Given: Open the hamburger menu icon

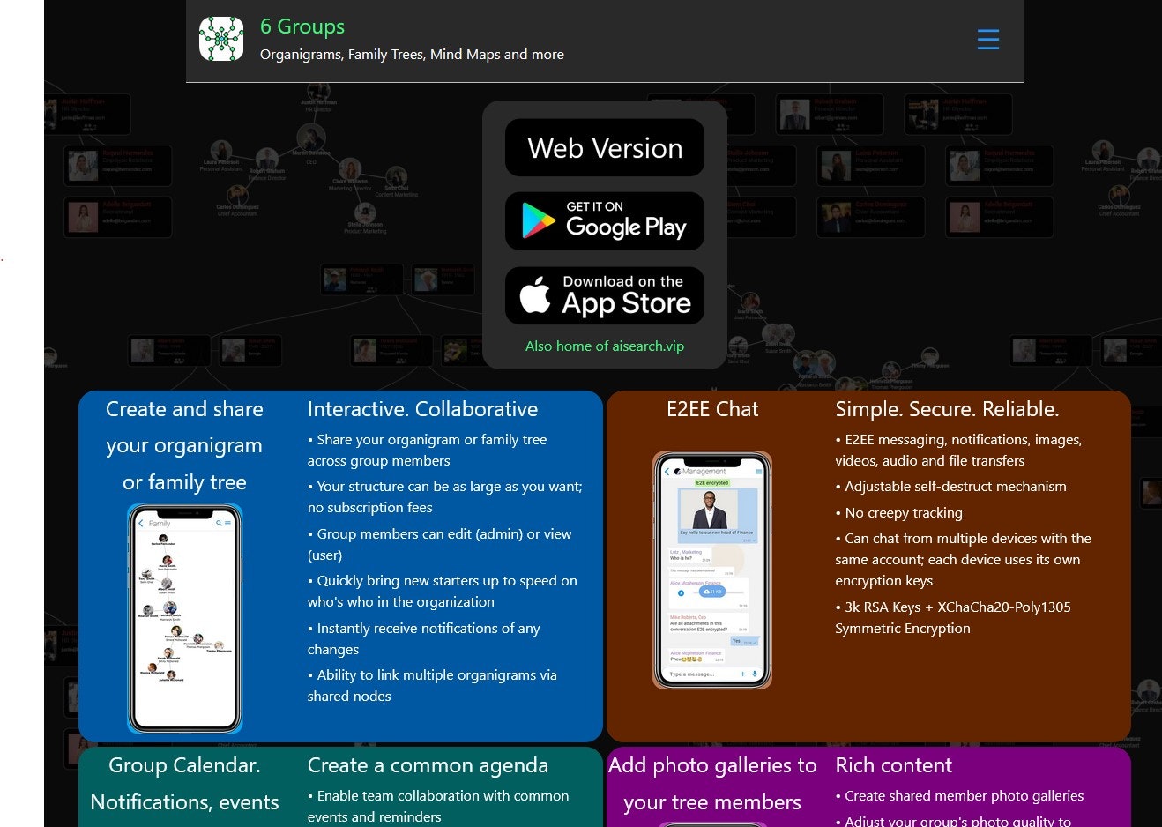Looking at the screenshot, I should coord(988,40).
